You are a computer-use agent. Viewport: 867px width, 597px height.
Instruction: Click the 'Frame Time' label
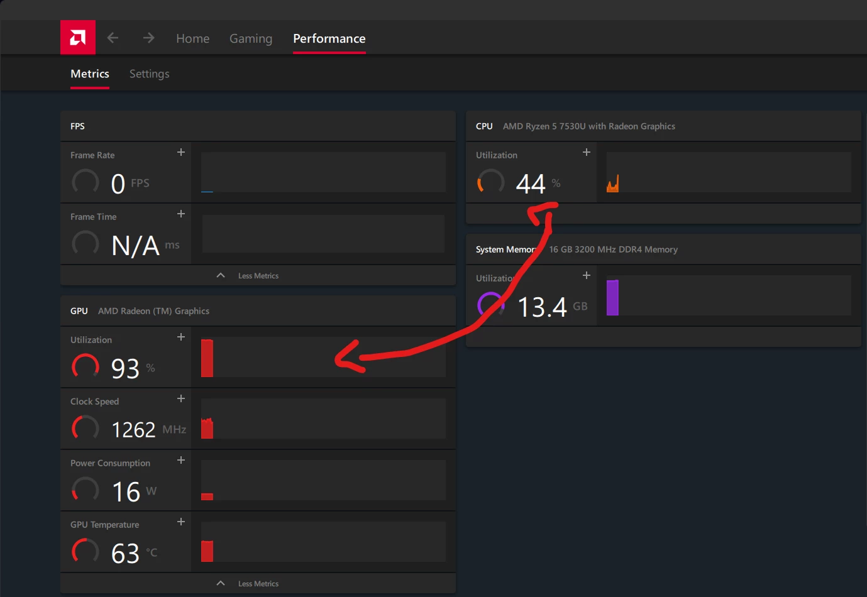93,217
